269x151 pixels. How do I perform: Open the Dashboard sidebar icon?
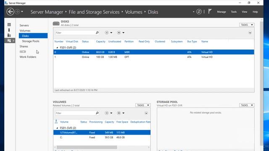[x=9, y=25]
